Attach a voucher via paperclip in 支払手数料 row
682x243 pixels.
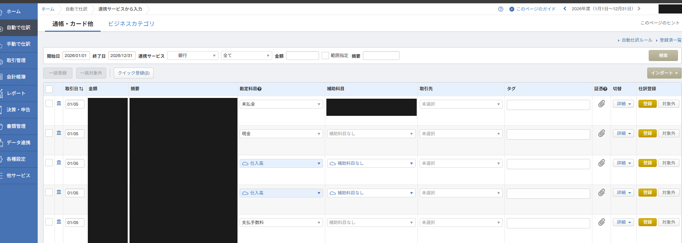coord(602,222)
